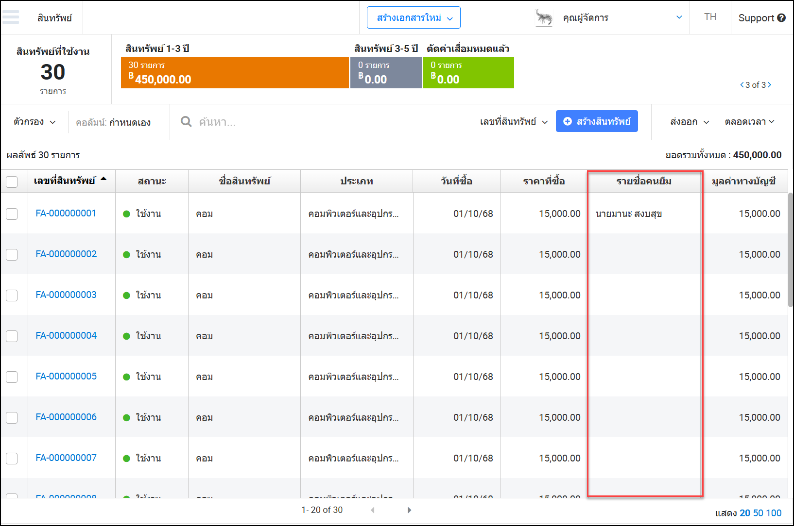
Task: Show previous summary card page
Action: click(742, 85)
